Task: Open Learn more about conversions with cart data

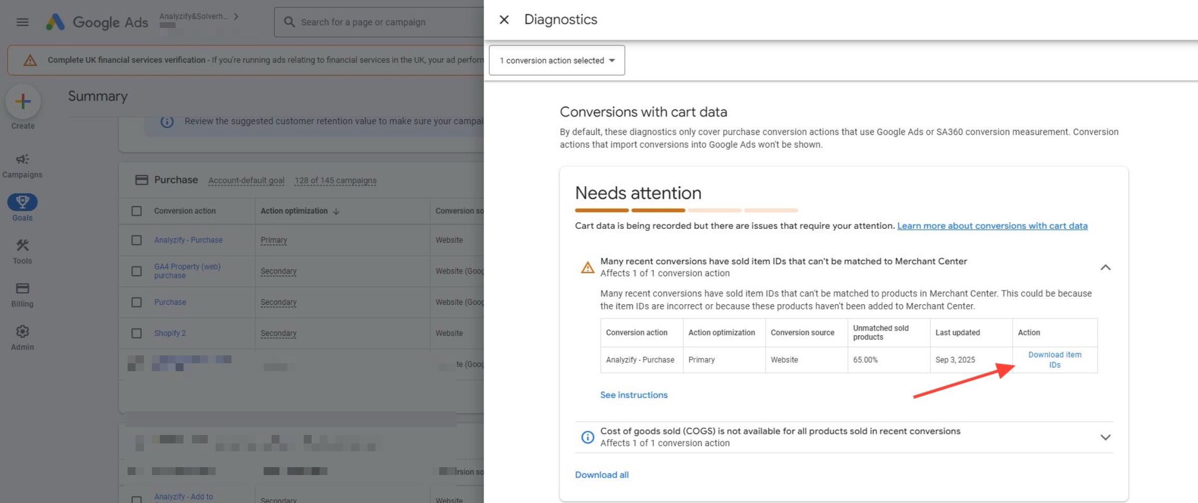Action: (x=992, y=226)
